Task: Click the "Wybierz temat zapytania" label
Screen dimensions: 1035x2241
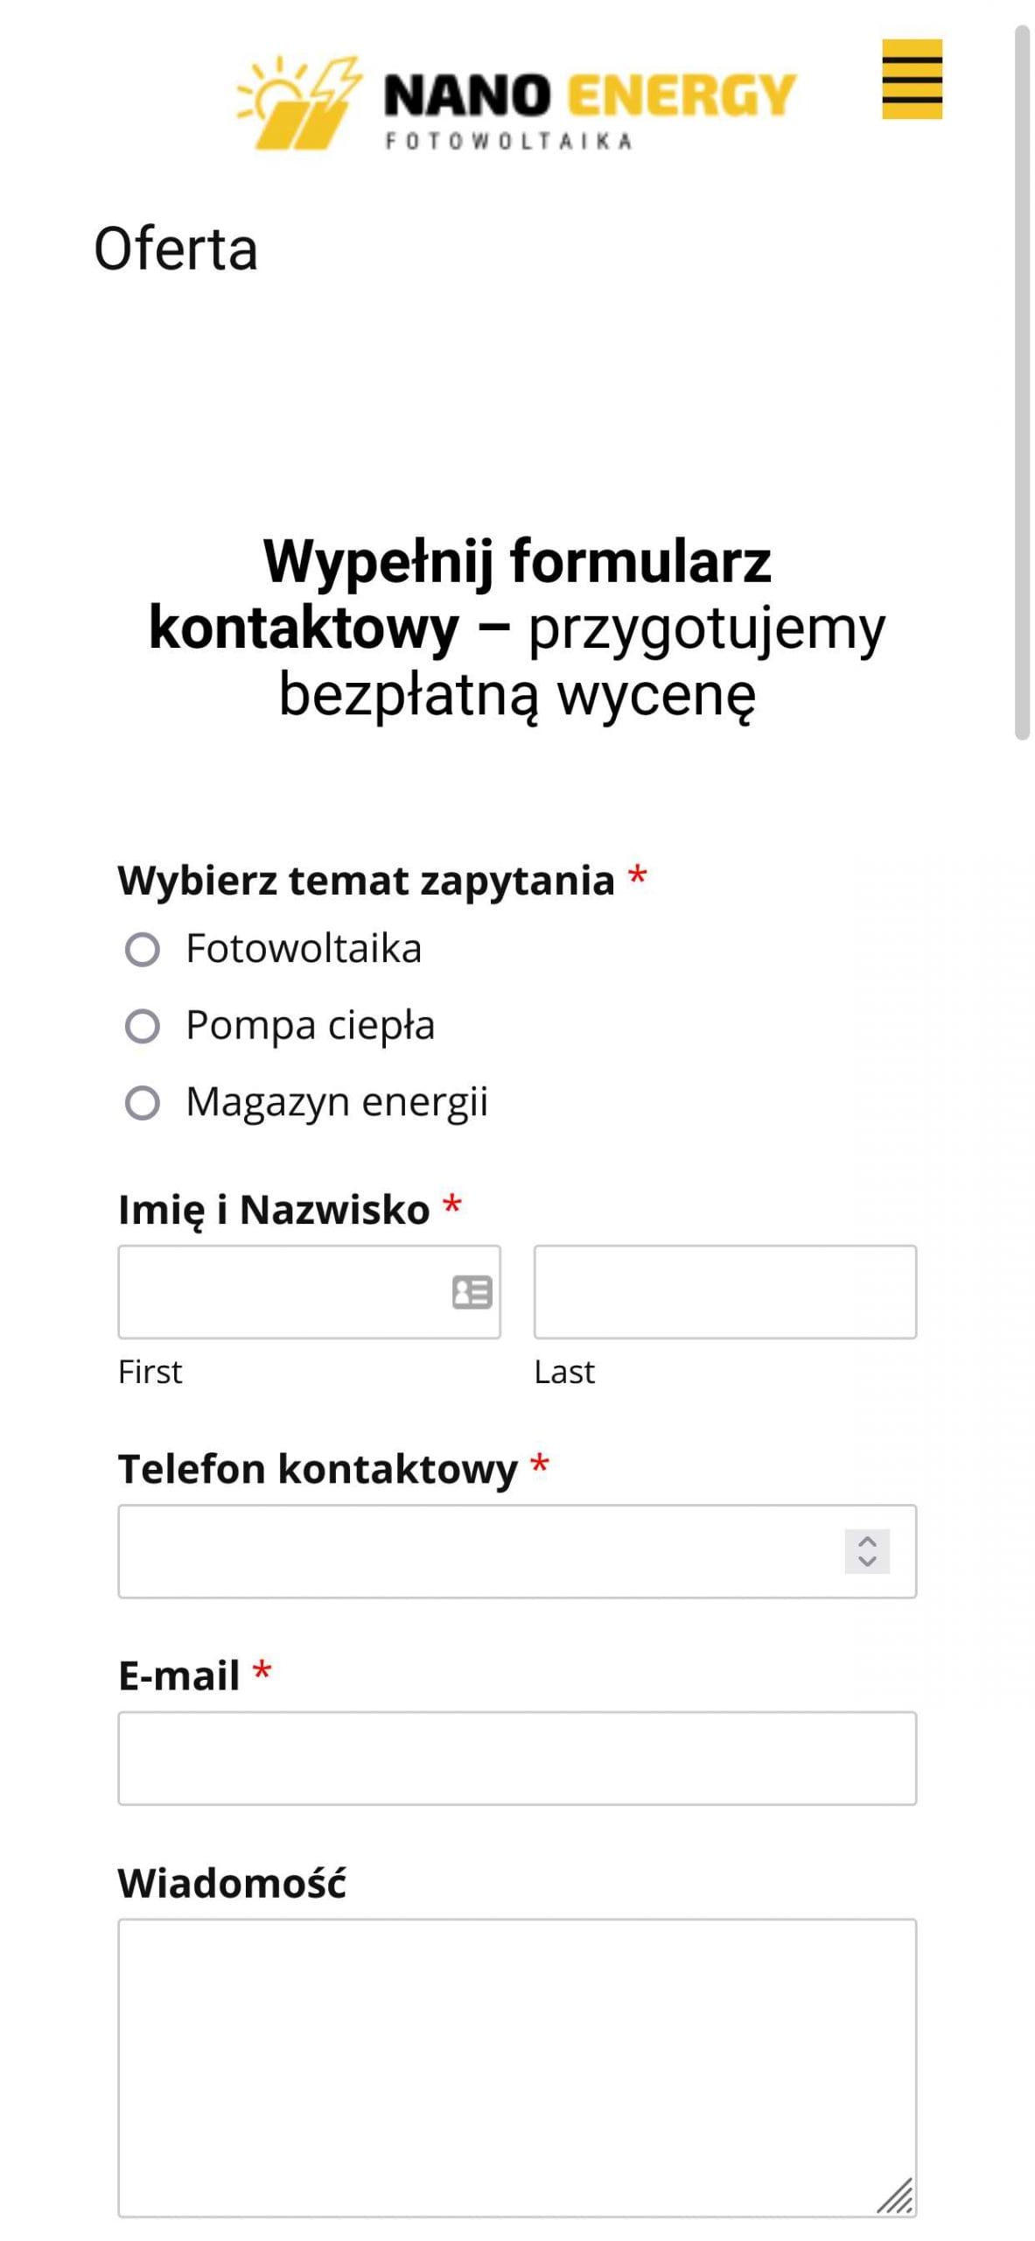Action: [x=366, y=881]
